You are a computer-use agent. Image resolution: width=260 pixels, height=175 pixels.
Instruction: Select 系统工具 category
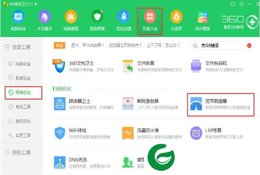pos(21,106)
